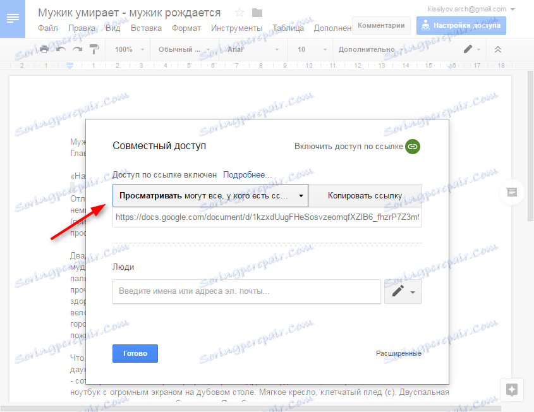534x412 pixels.
Task: Open permissions pencil dropdown next to people field
Action: (403, 291)
